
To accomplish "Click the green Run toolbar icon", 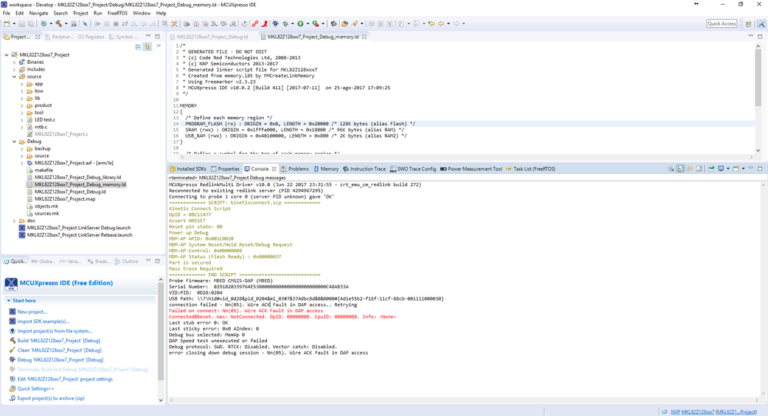I will (301, 24).
